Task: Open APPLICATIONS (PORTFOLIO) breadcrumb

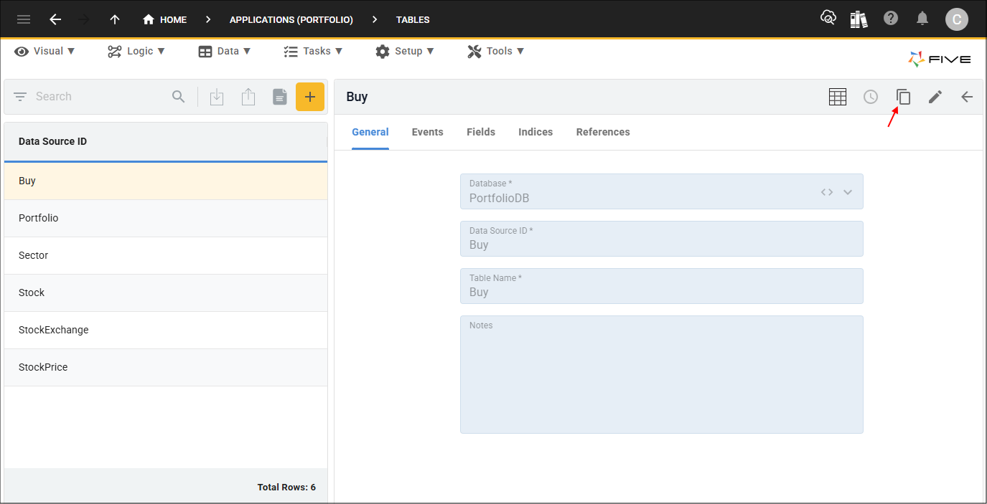Action: pos(291,19)
